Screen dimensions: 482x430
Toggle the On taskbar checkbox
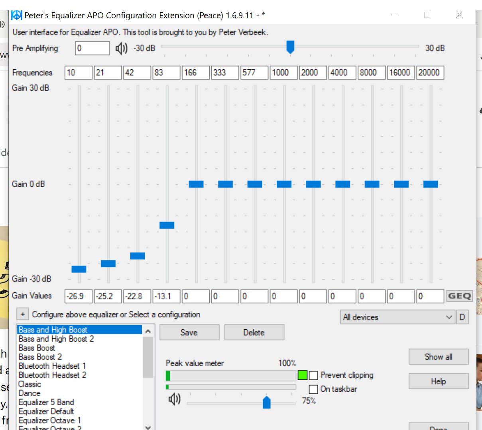(x=313, y=389)
